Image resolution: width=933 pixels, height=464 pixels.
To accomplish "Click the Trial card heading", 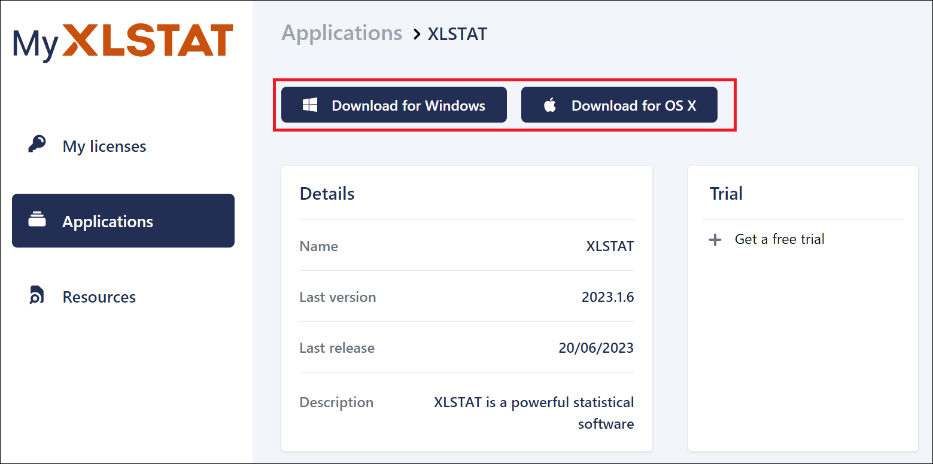I will coord(726,194).
